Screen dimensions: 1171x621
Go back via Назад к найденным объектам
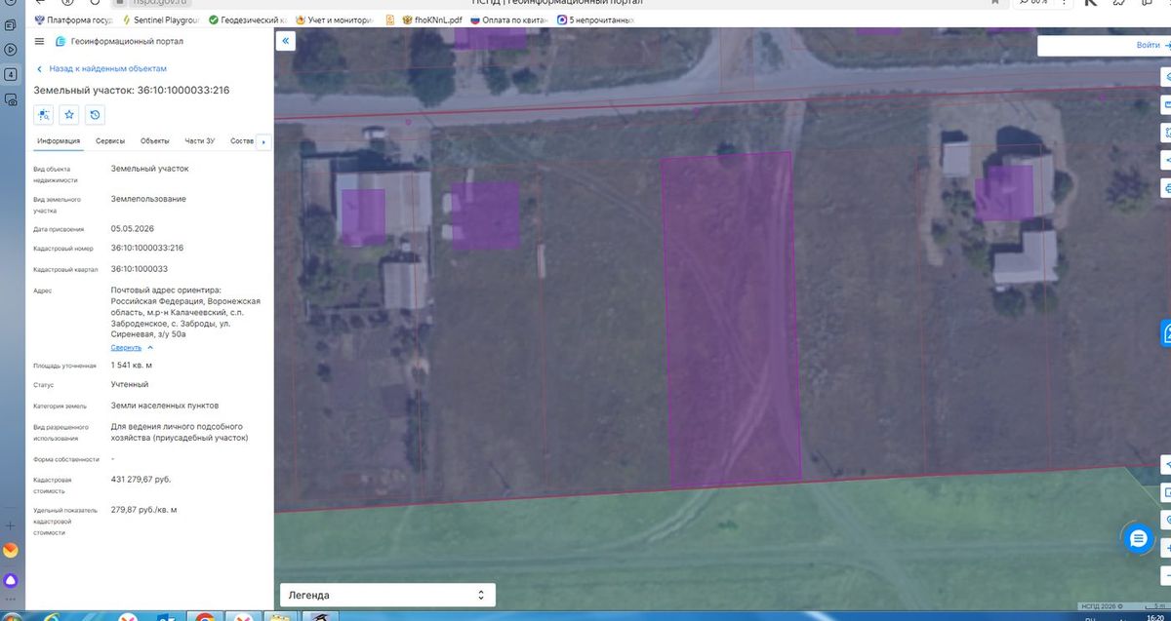point(101,69)
